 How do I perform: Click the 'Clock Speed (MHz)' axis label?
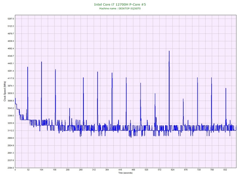pyautogui.click(x=5, y=91)
